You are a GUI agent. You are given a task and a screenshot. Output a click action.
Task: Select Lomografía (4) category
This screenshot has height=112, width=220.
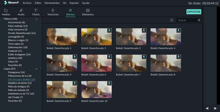pyautogui.click(x=16, y=37)
